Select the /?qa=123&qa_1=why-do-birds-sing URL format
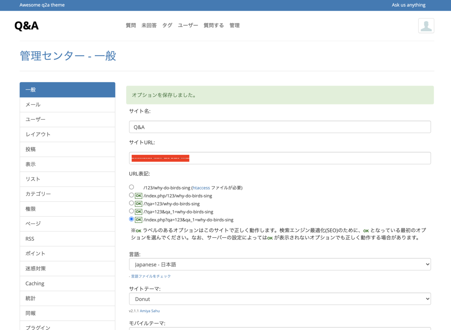Image resolution: width=451 pixels, height=330 pixels. pos(131,211)
